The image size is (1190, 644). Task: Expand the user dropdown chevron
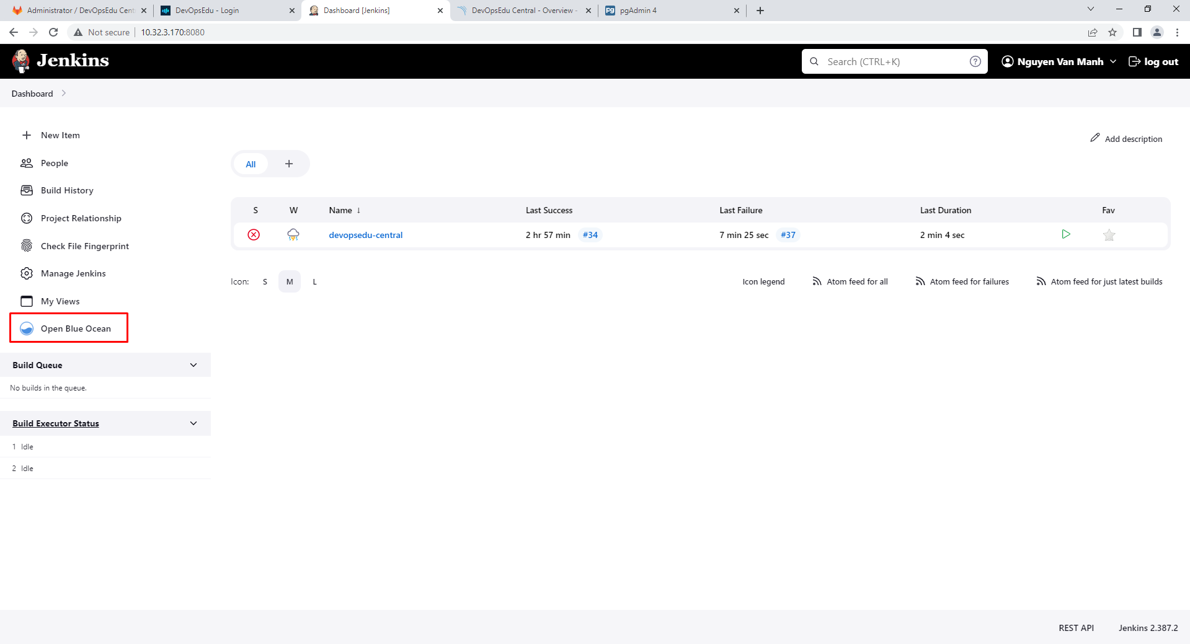tap(1113, 61)
